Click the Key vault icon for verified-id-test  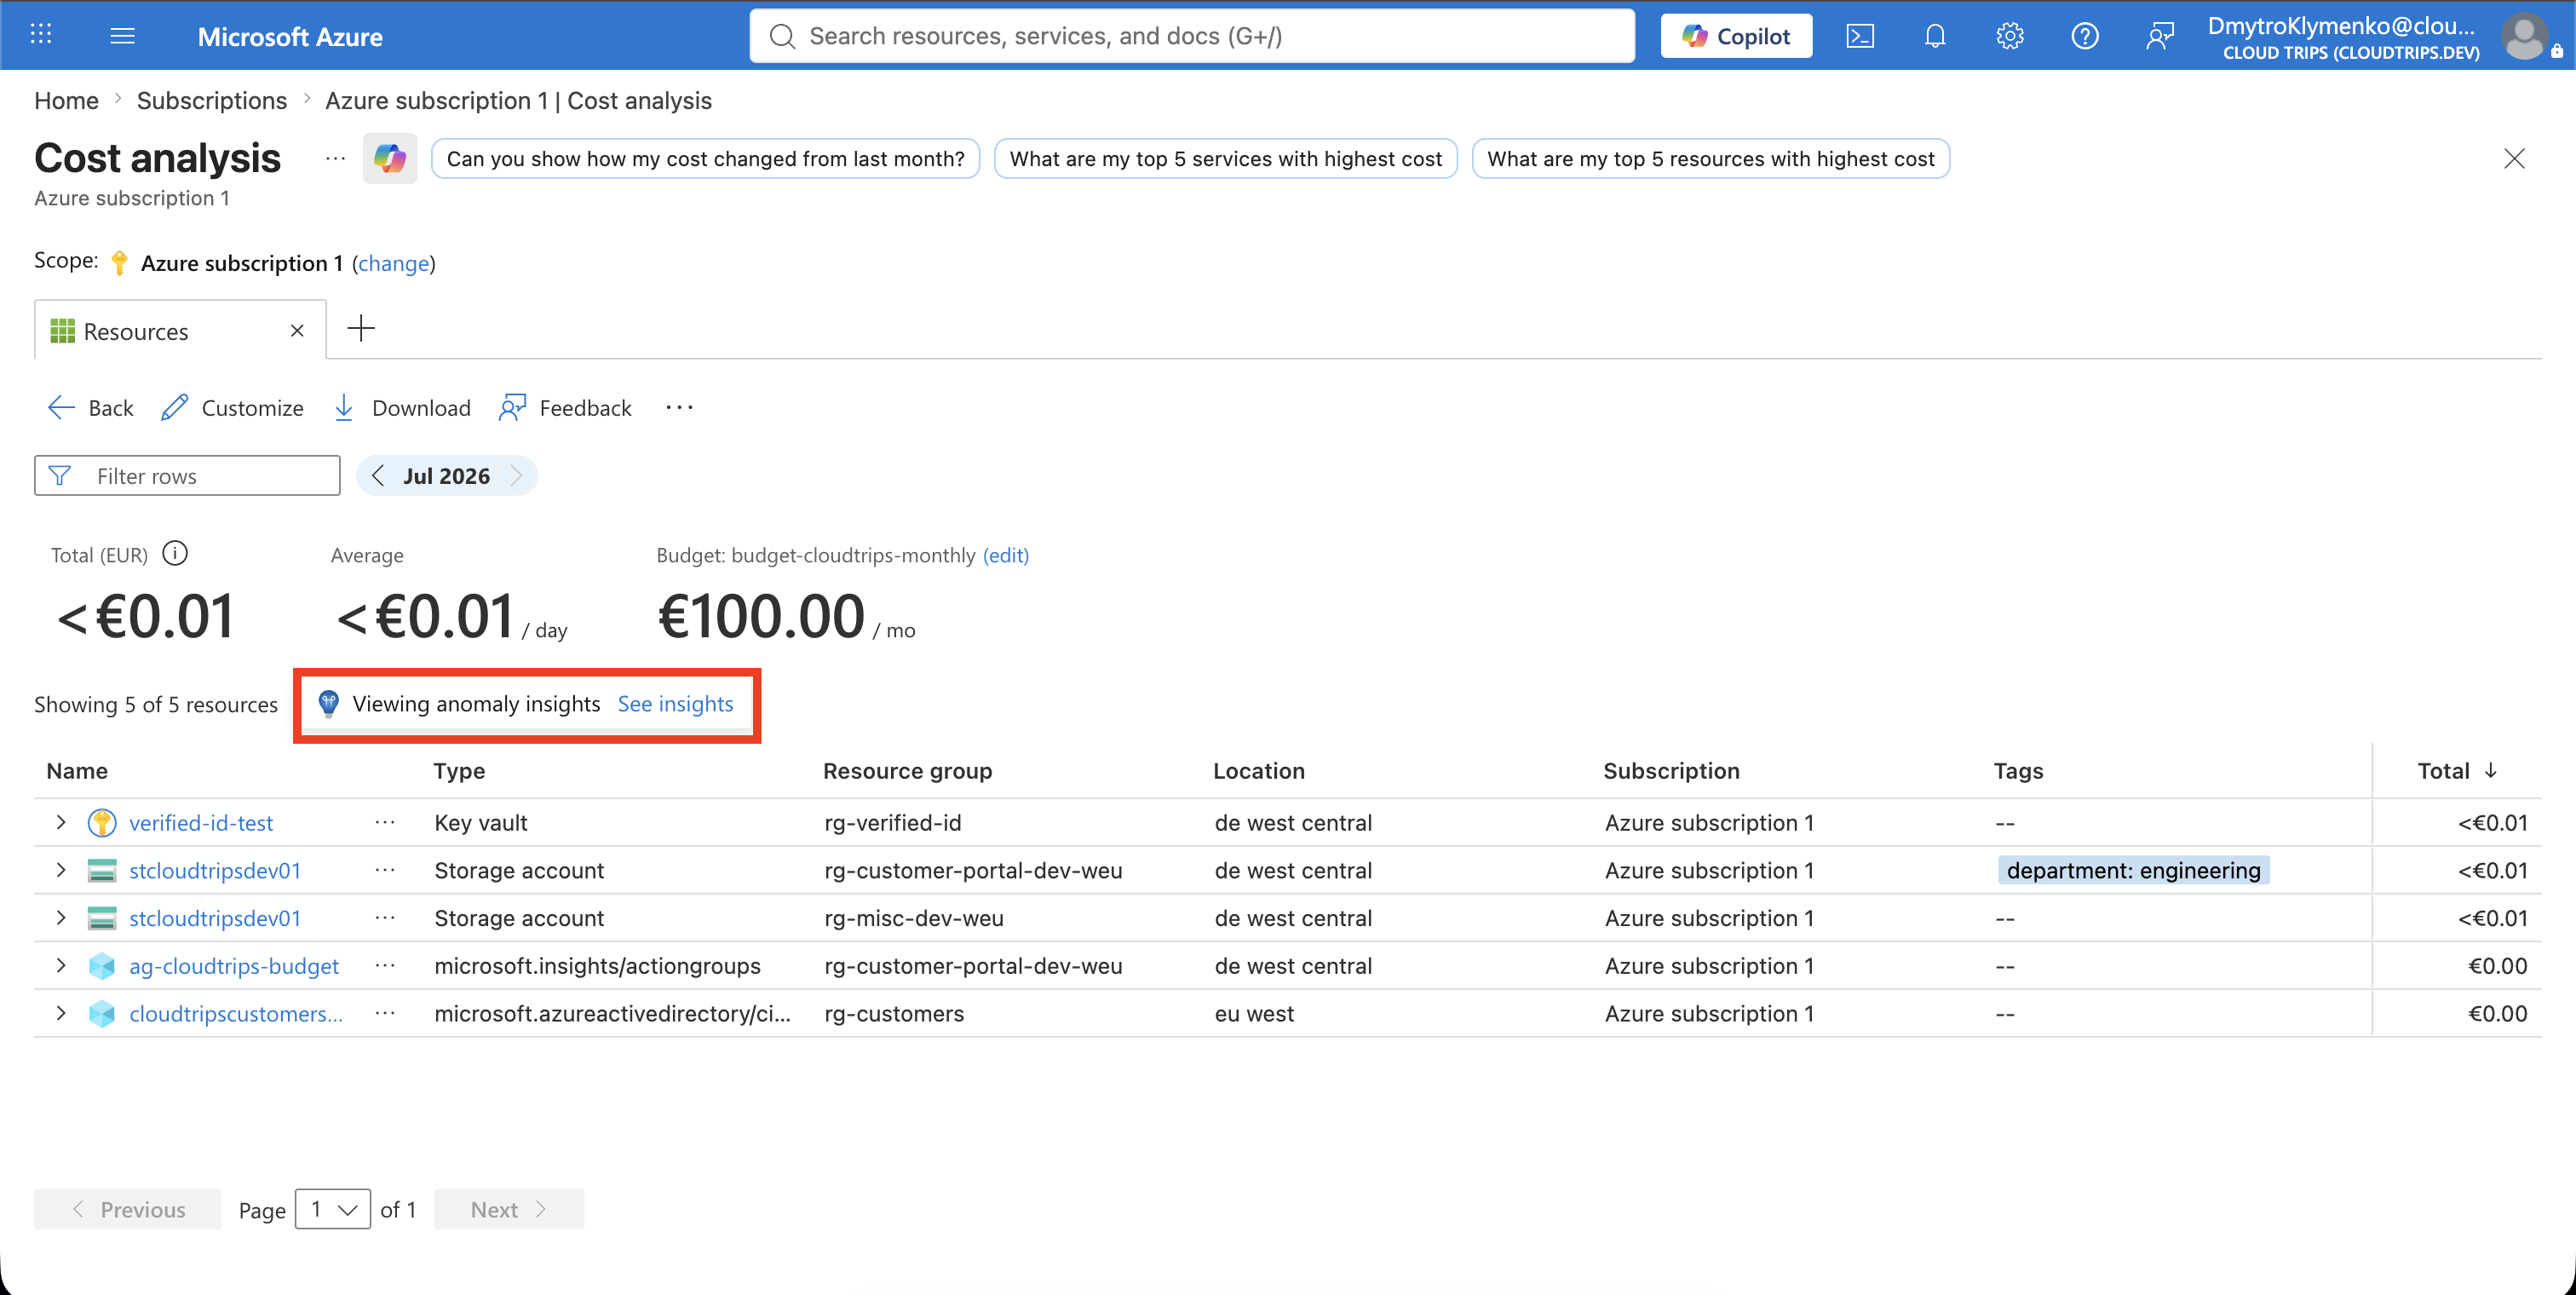click(102, 822)
